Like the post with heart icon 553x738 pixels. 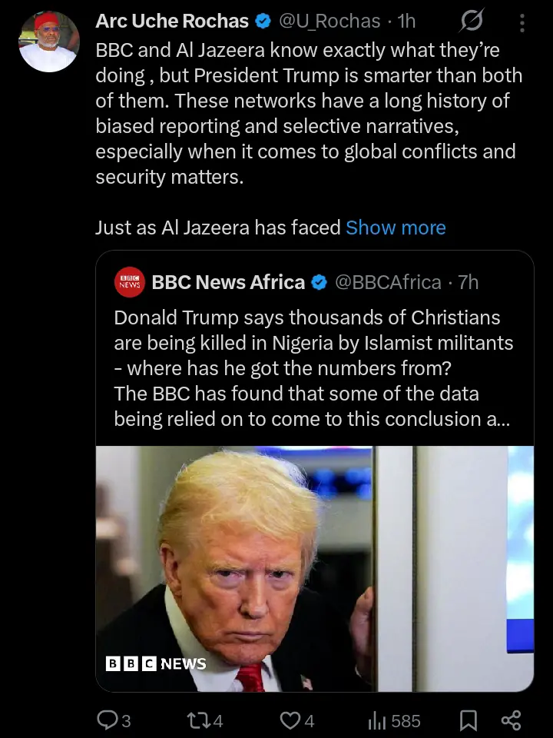point(289,720)
